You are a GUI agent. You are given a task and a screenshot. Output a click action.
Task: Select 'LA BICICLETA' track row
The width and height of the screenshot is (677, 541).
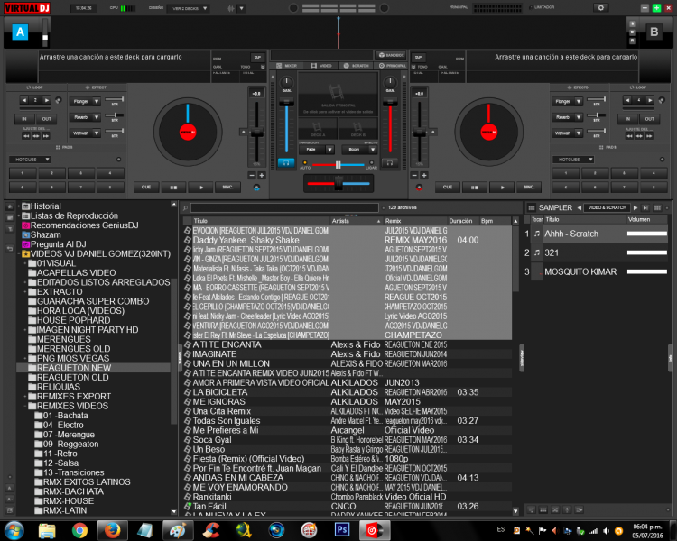coord(348,392)
